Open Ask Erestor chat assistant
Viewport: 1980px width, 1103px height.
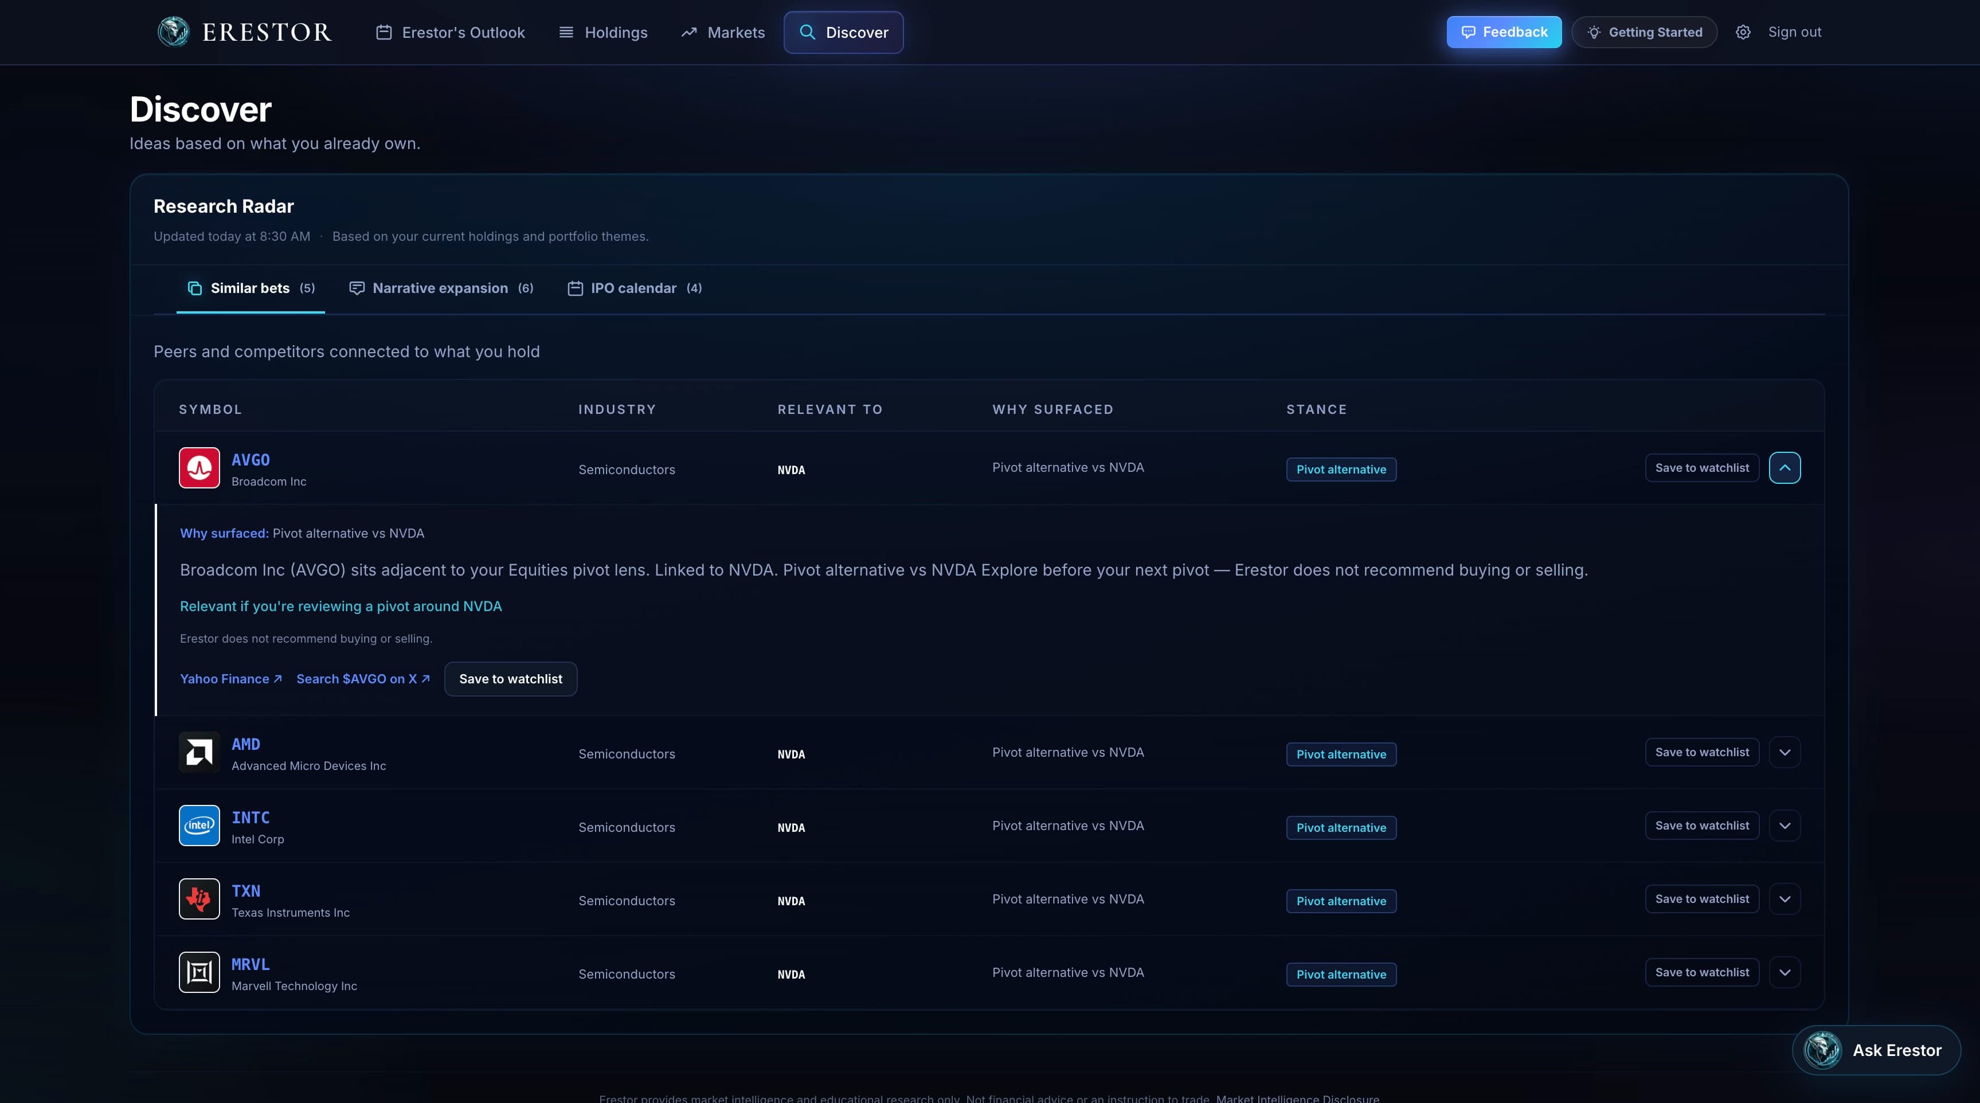[x=1876, y=1050]
